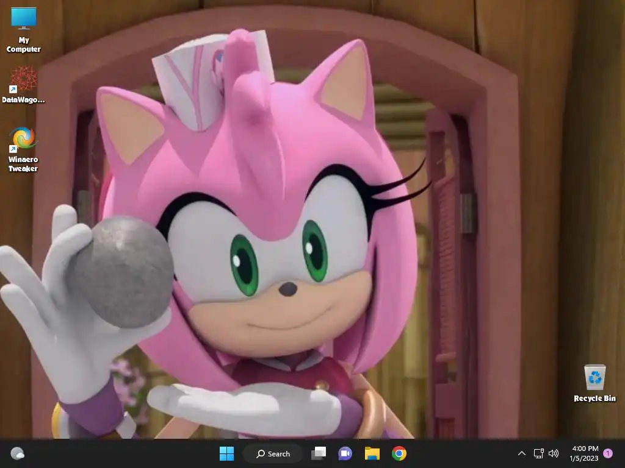Open the Windows Start menu
The height and width of the screenshot is (468, 625).
pos(227,453)
